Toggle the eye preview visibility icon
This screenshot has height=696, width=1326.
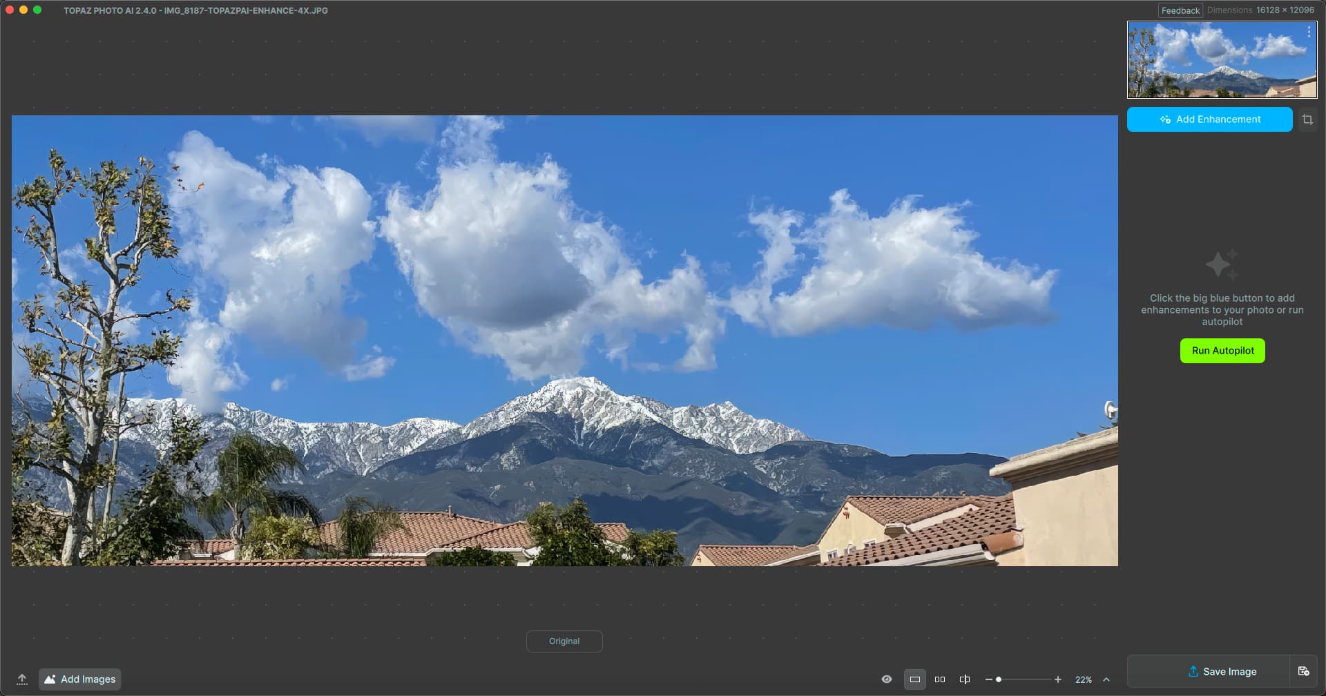point(887,679)
